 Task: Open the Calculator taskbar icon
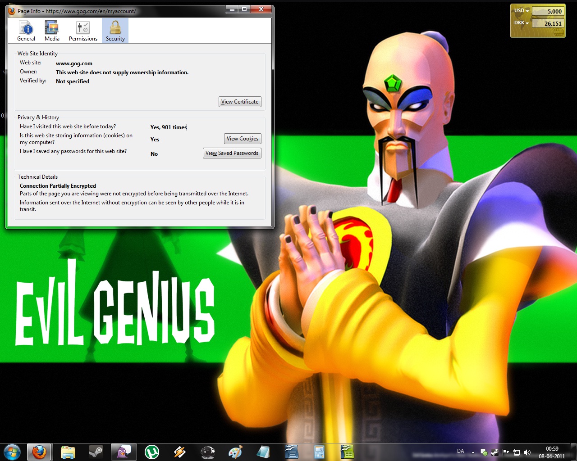(x=320, y=452)
